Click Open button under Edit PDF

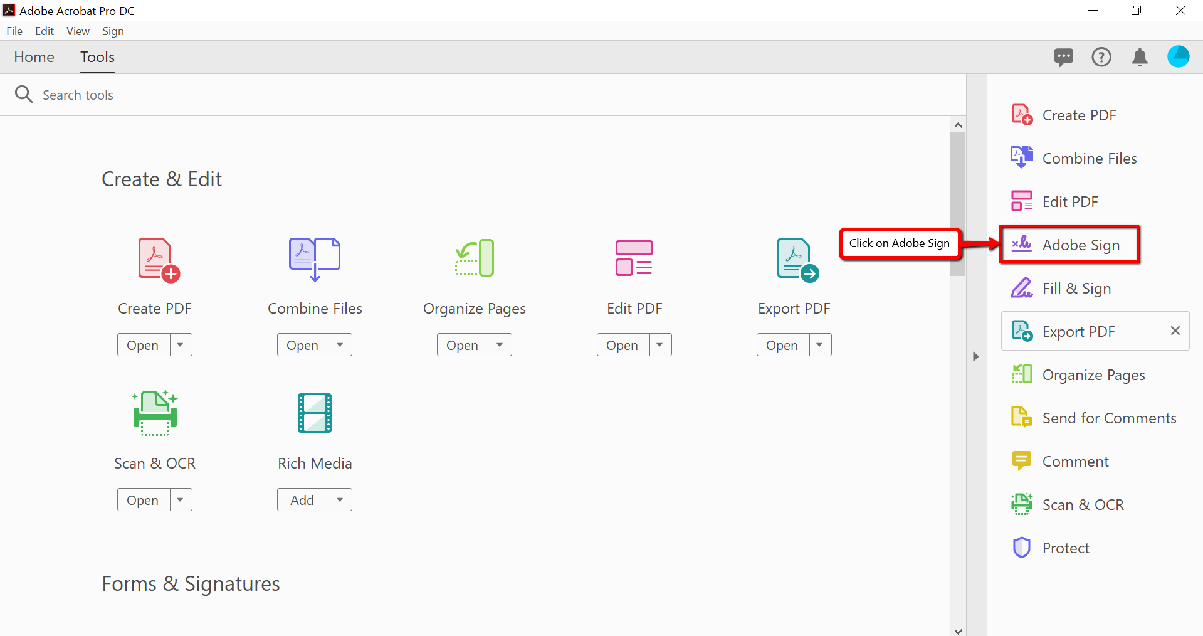click(623, 345)
